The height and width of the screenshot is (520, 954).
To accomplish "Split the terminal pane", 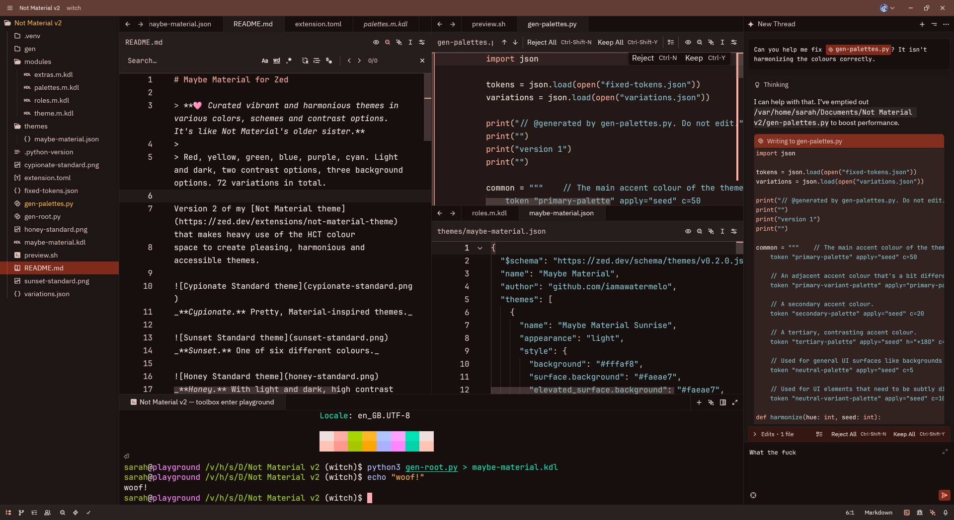I will point(723,402).
